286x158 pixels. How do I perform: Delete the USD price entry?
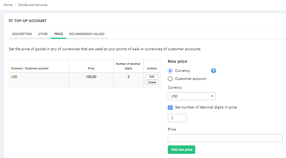pyautogui.click(x=151, y=82)
